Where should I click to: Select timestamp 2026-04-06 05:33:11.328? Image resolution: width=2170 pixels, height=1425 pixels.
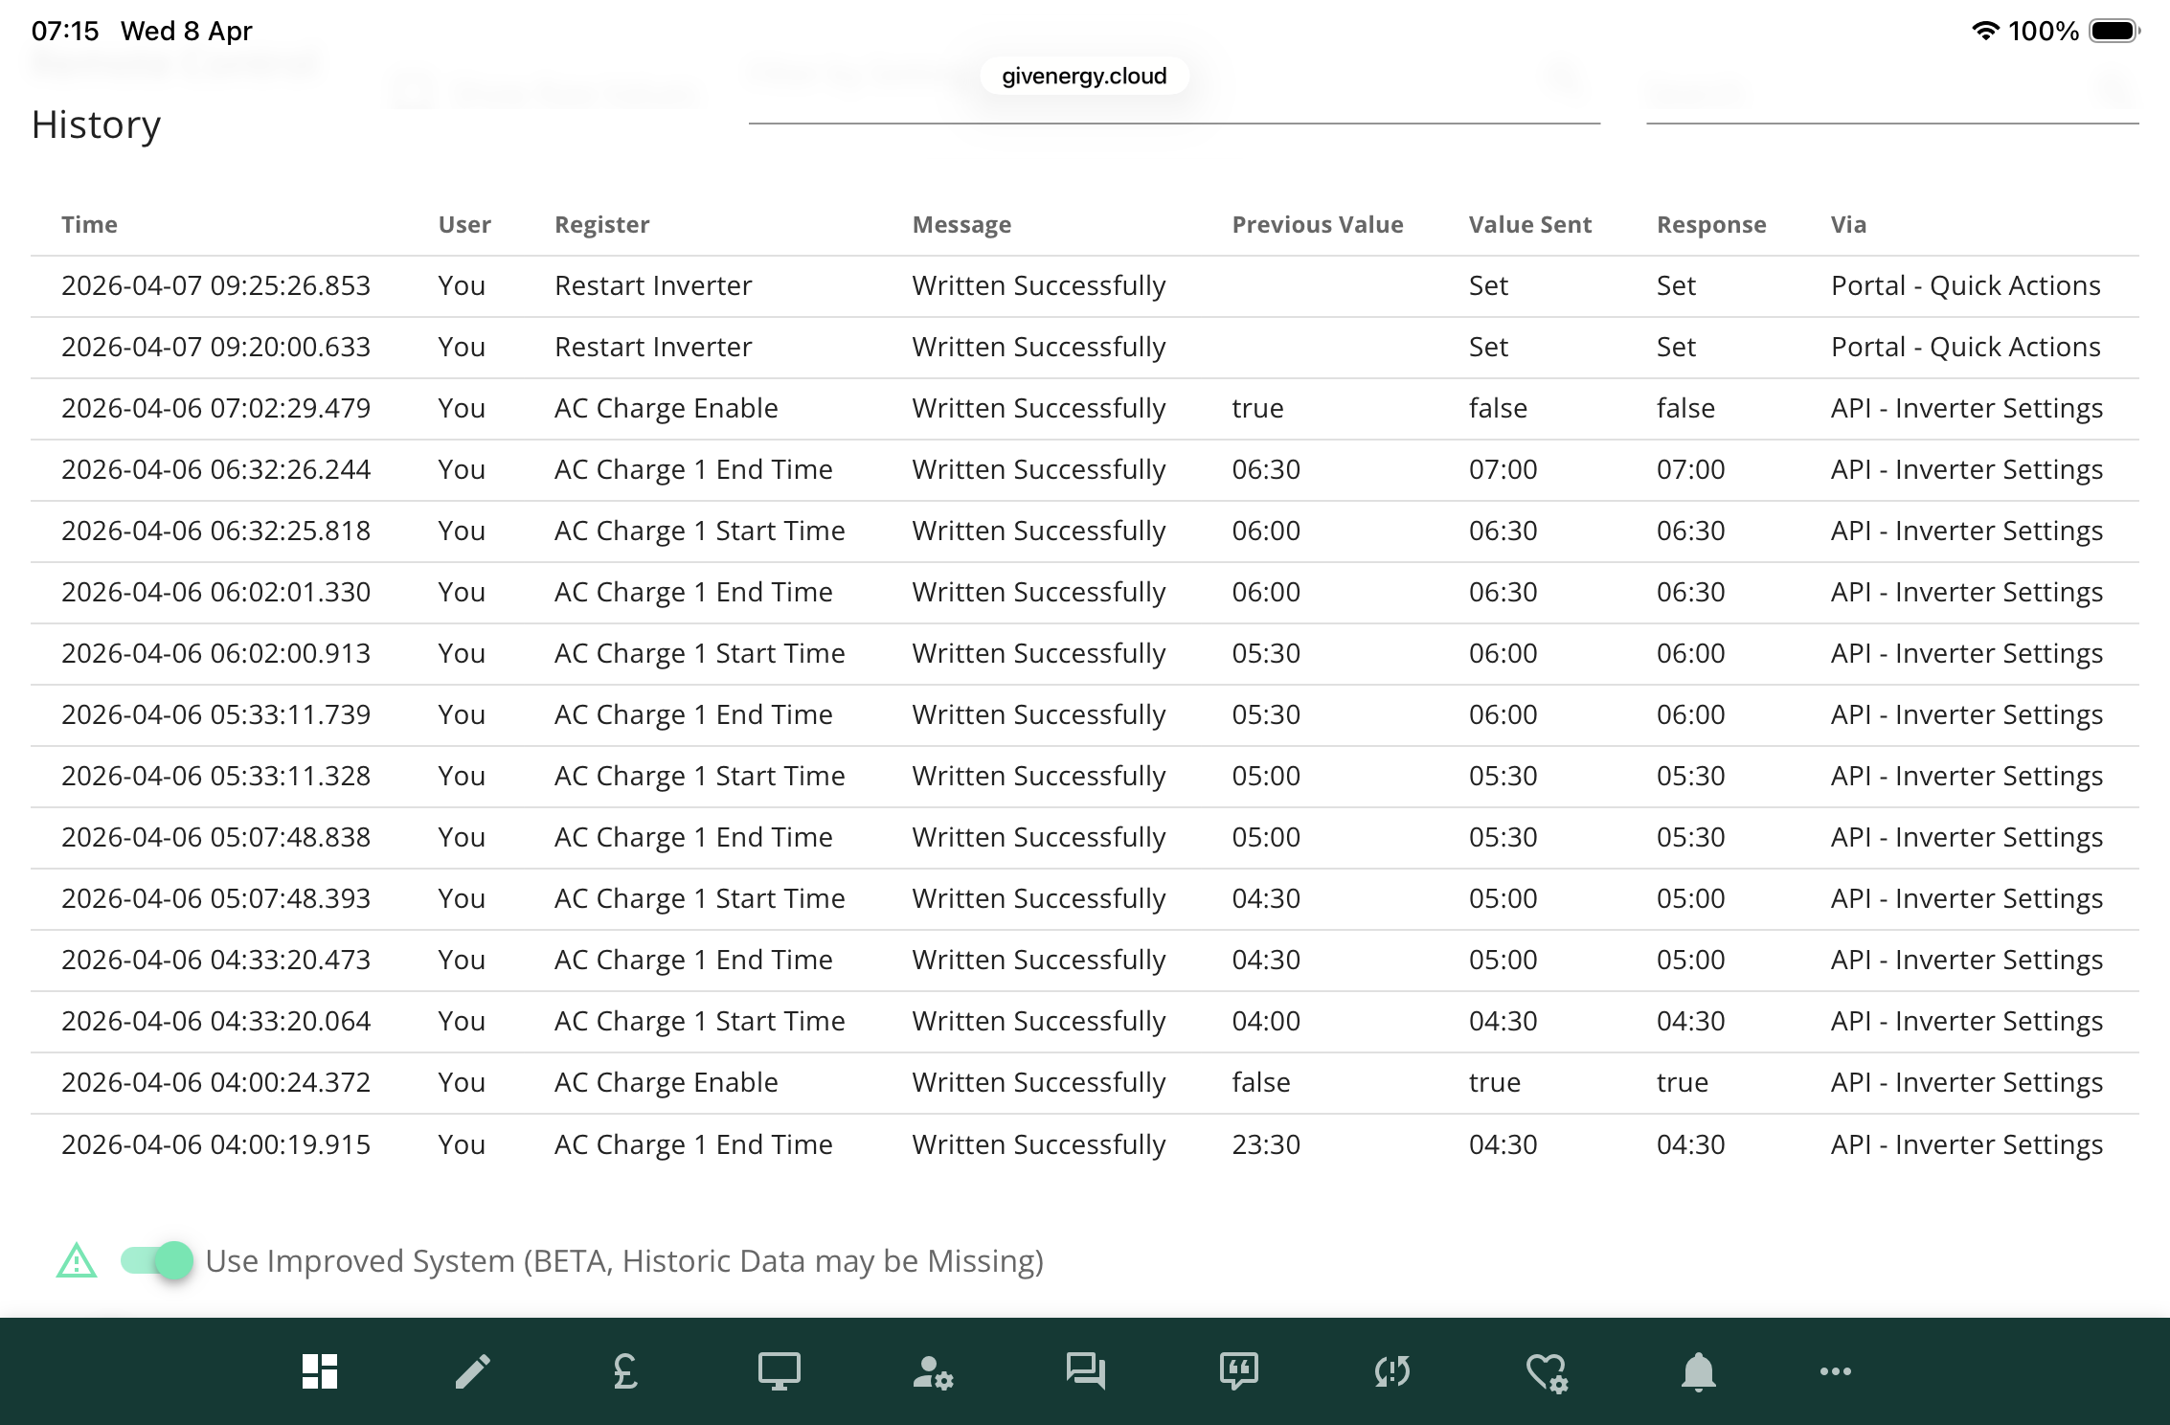point(215,776)
